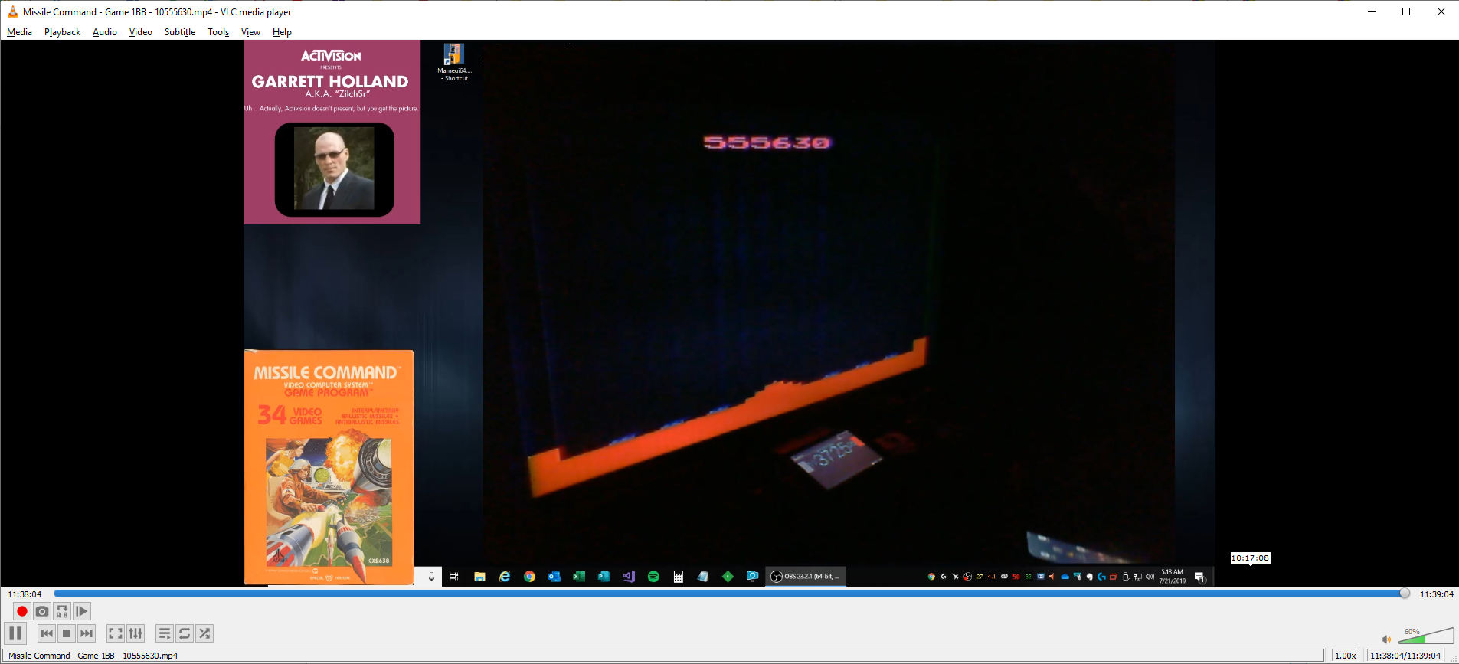The image size is (1459, 664).
Task: Open the Media menu
Action: 19,32
